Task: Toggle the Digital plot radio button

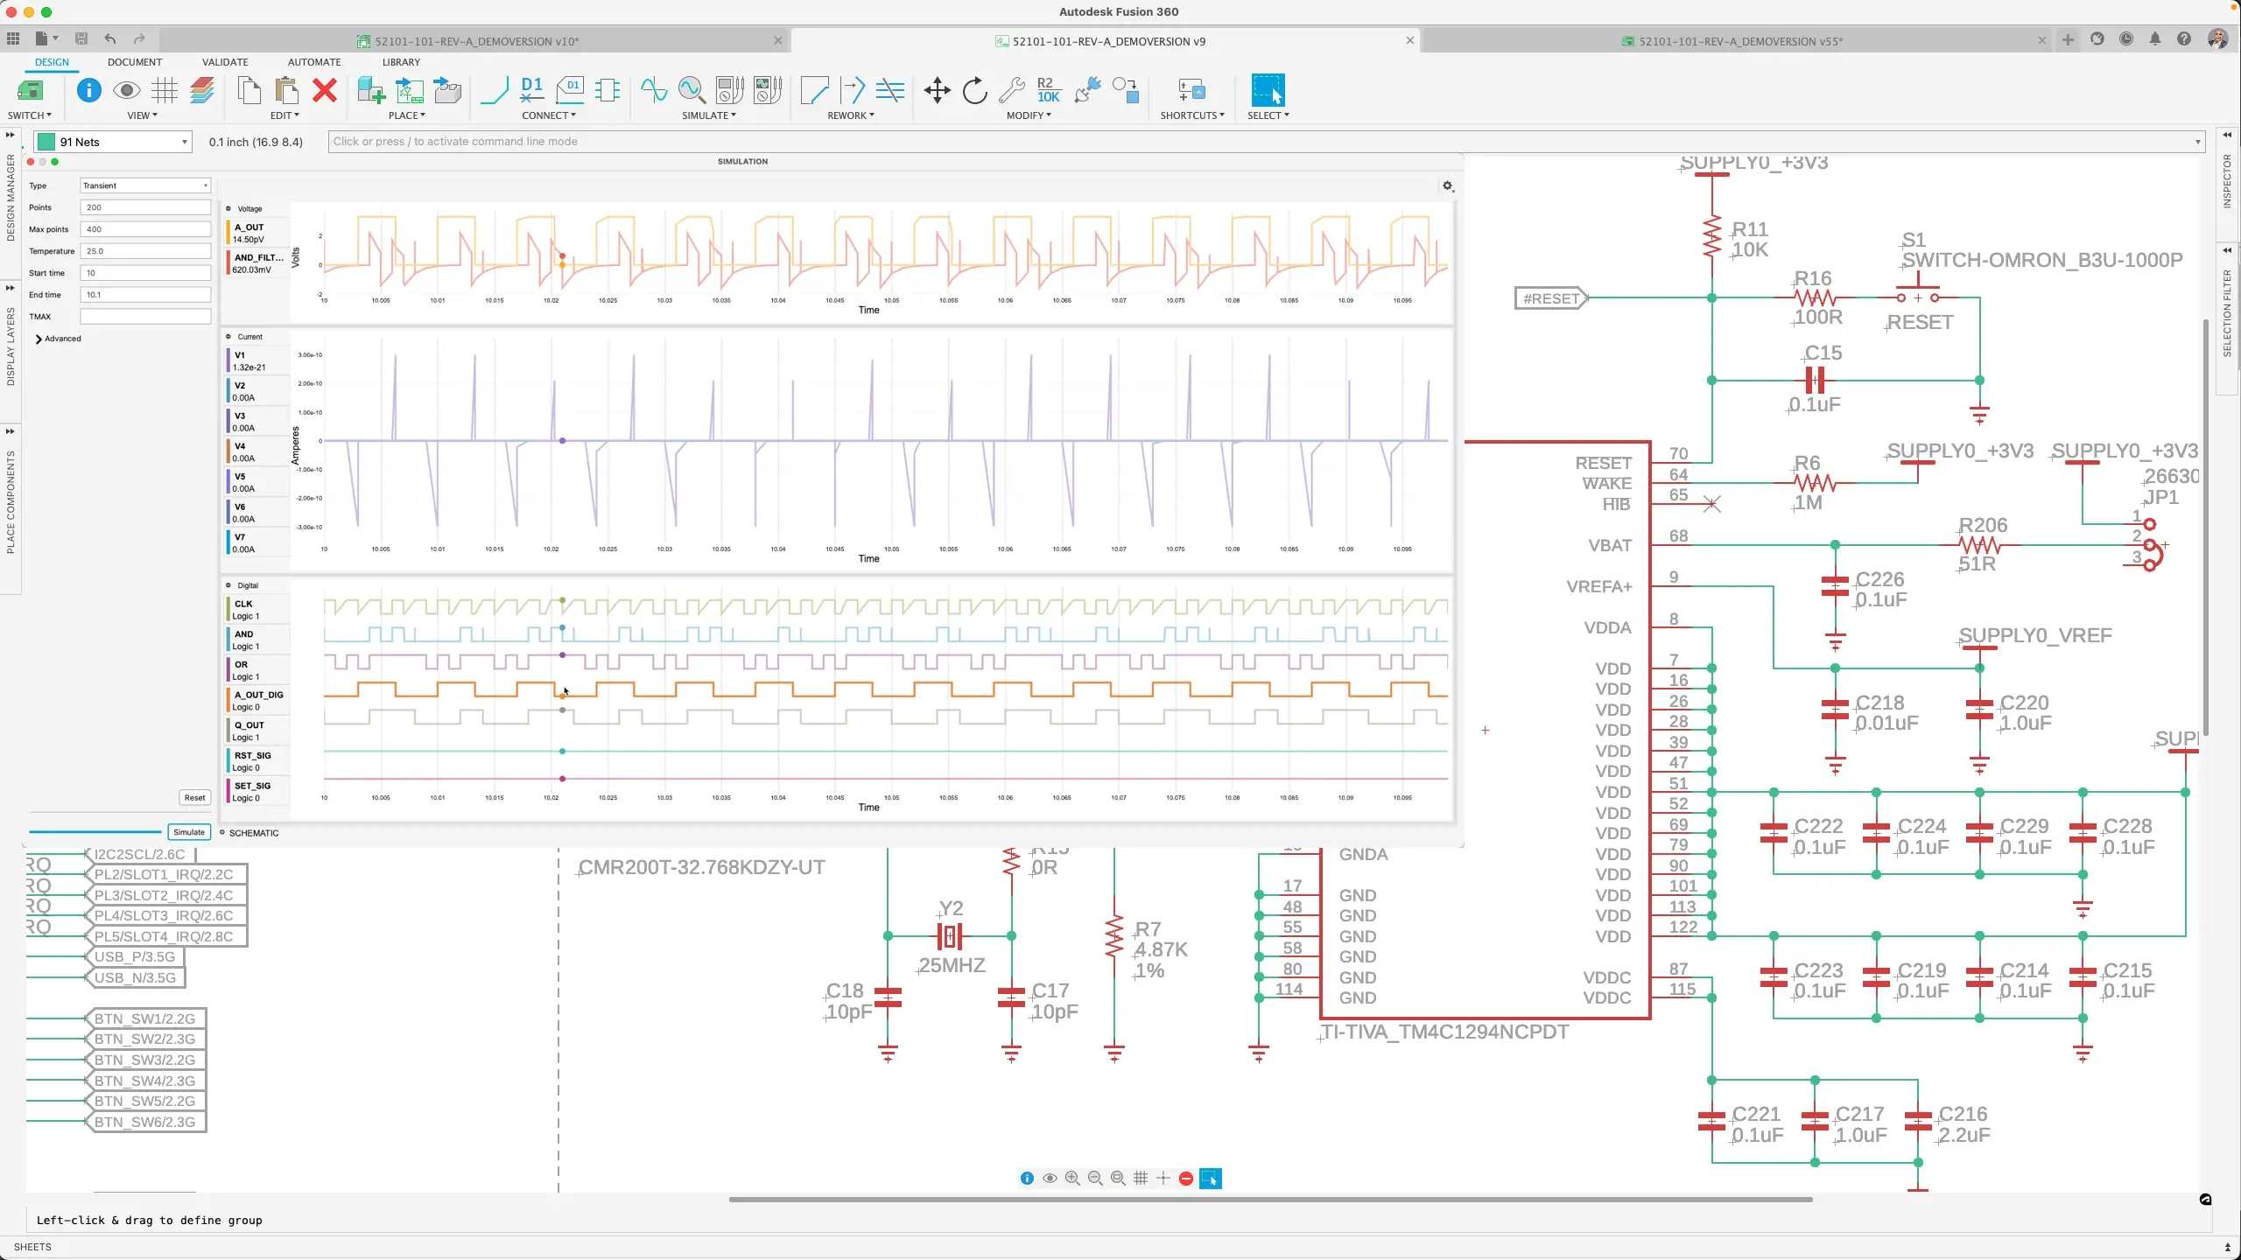Action: pyautogui.click(x=228, y=585)
